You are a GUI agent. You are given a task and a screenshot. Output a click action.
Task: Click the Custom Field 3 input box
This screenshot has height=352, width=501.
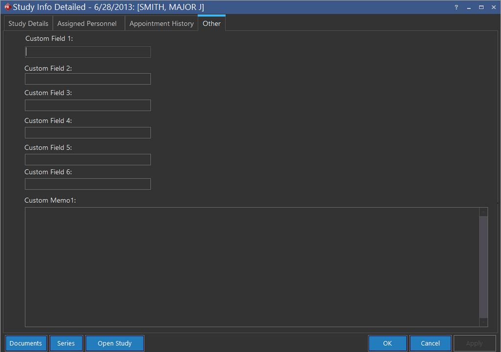coord(88,106)
